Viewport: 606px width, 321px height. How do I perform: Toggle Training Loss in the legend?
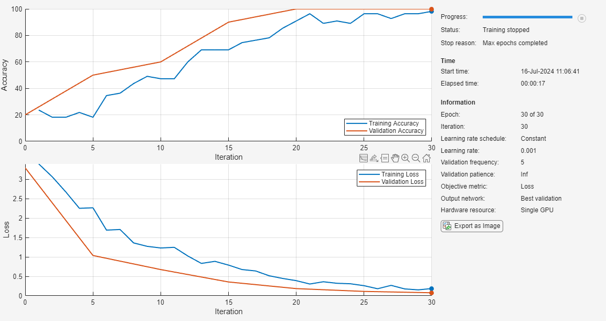pyautogui.click(x=401, y=174)
